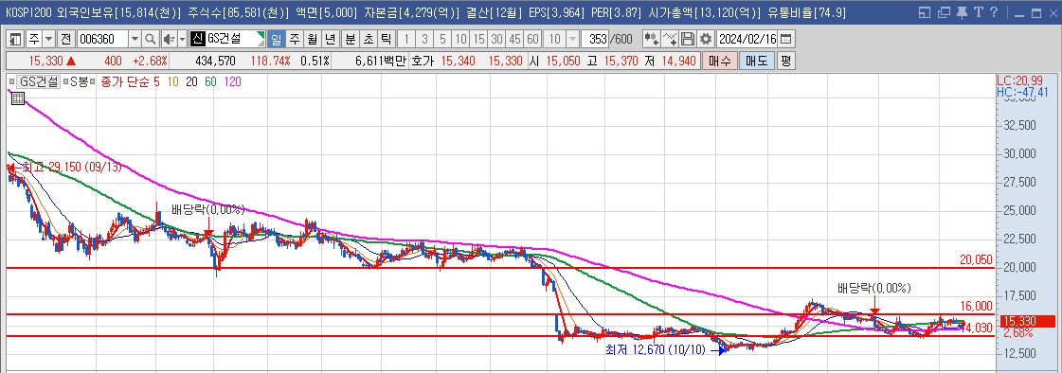The width and height of the screenshot is (1062, 373).
Task: Click the title bar window layout icon
Action: coord(926,12)
